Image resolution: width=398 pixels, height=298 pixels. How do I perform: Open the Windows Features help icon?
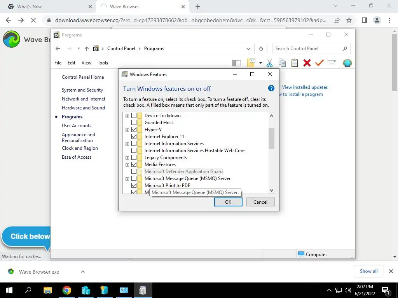tap(271, 88)
